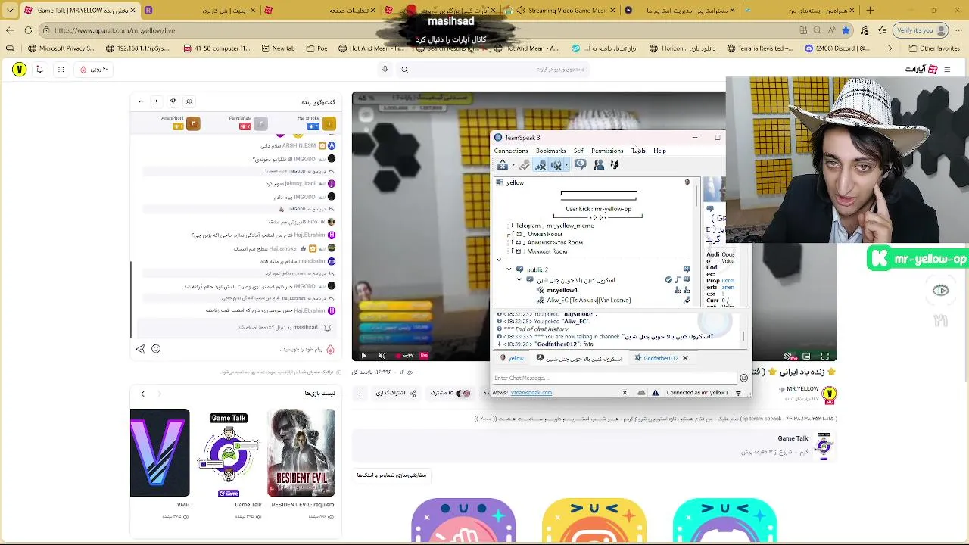The image size is (969, 545).
Task: Close the Godfather012 chat tab
Action: coord(685,358)
